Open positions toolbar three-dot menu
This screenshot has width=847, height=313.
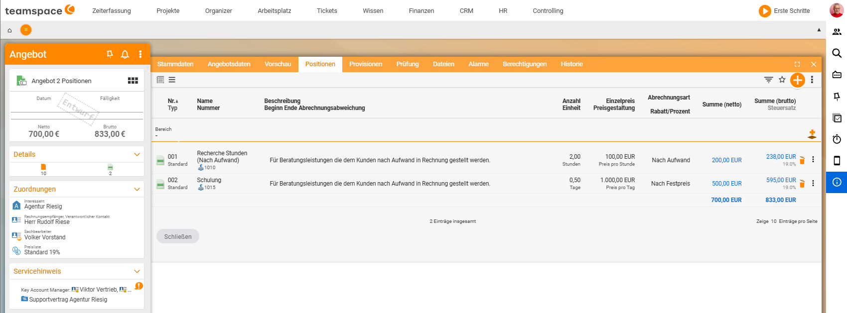(812, 80)
